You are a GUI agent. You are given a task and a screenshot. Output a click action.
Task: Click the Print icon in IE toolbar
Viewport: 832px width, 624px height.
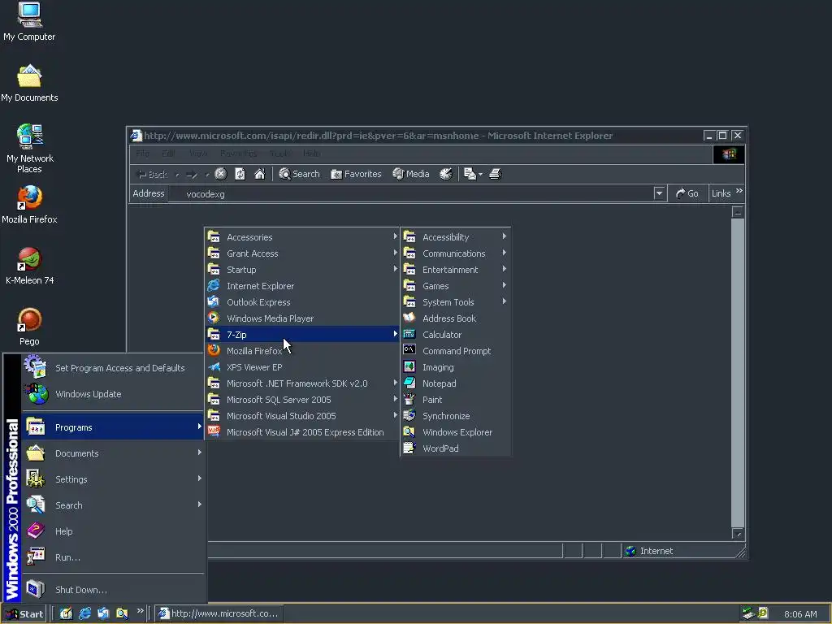coord(495,174)
